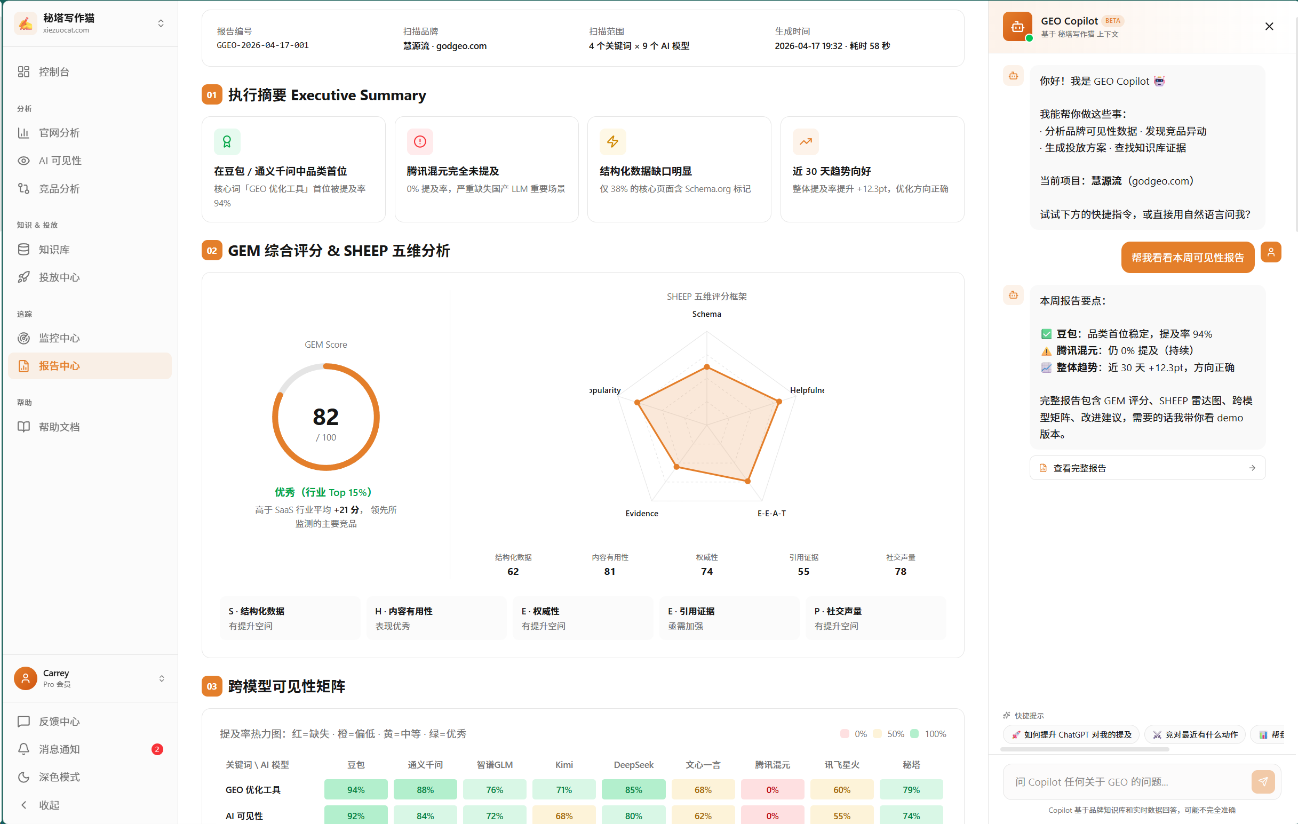Click the E · 引用证据 card

(x=729, y=618)
